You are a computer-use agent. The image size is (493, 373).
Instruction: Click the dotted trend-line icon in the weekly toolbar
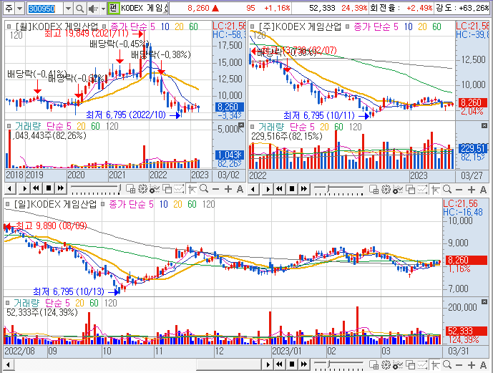(x=423, y=190)
